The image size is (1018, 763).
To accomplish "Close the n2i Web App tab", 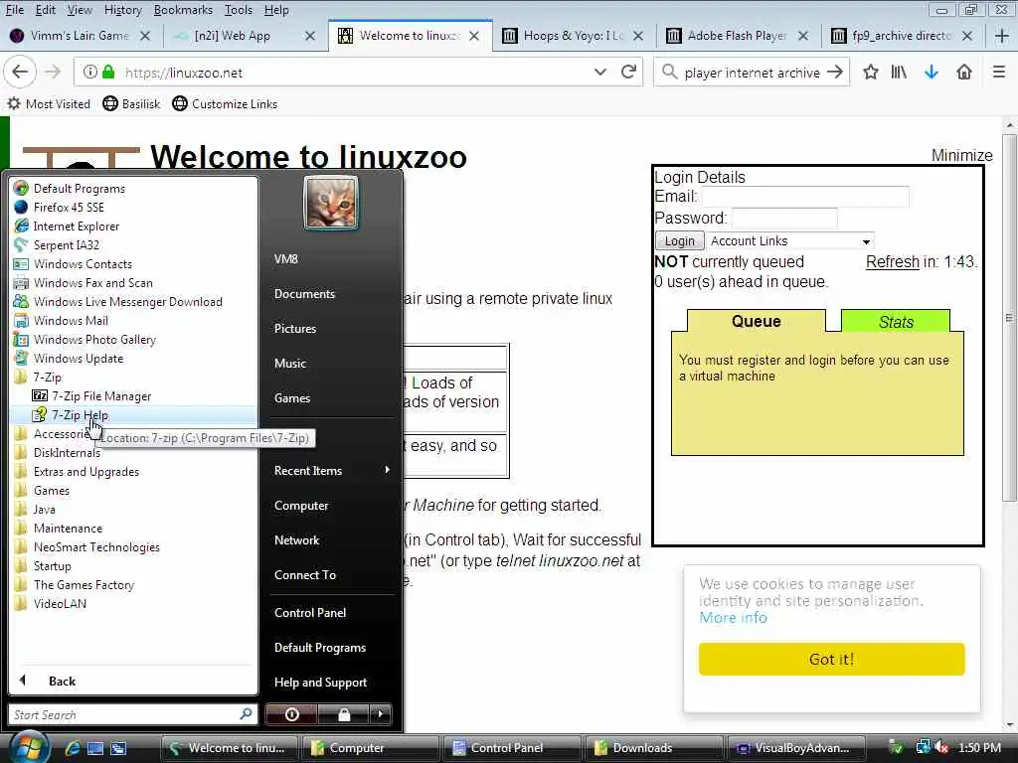I will tap(310, 36).
